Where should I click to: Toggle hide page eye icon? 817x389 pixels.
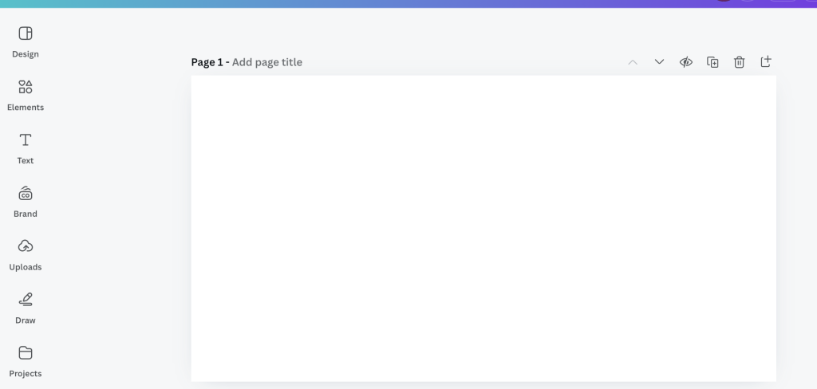[x=685, y=62]
